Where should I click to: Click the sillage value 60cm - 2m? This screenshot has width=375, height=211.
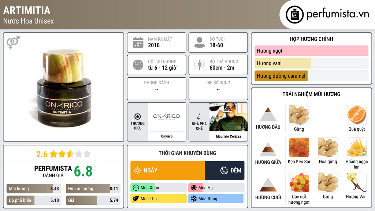[222, 68]
